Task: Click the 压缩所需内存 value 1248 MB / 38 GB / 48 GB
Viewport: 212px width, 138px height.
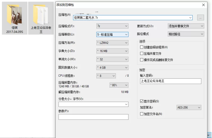Action: [74, 87]
